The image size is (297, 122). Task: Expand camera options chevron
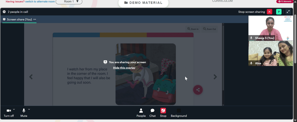tap(14, 109)
